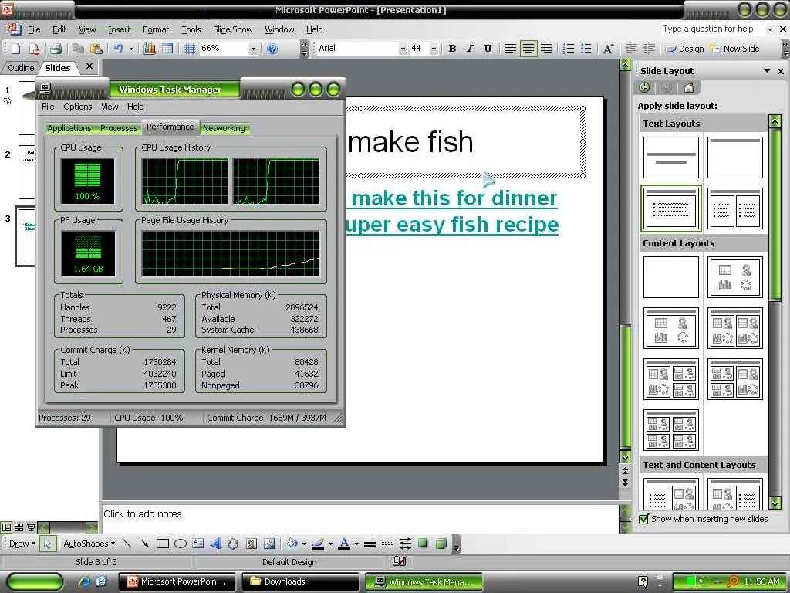This screenshot has width=790, height=593.
Task: Open Shadow Style options icon
Action: point(424,544)
